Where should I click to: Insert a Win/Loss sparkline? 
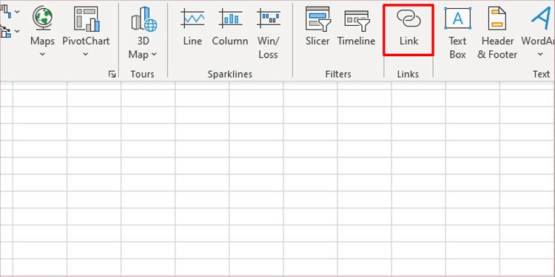click(269, 33)
